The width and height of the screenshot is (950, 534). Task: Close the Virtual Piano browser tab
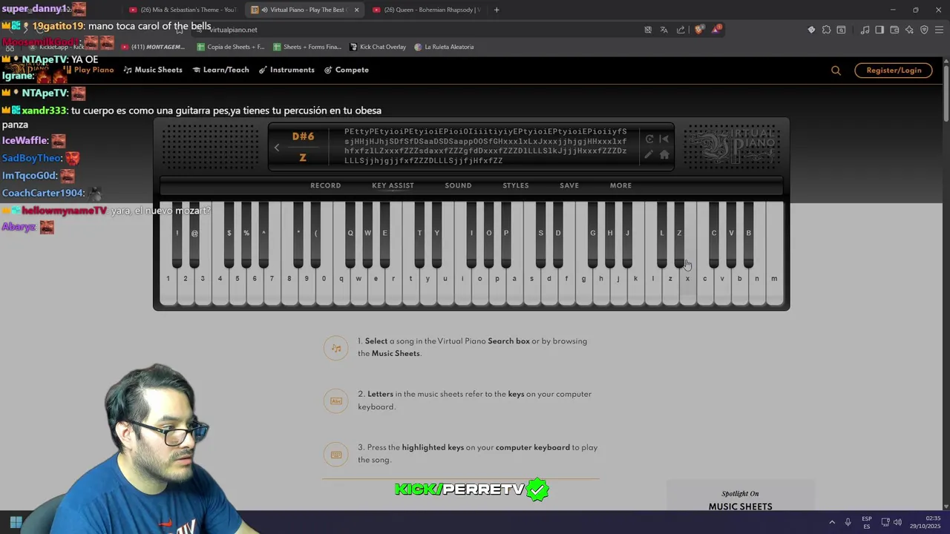(356, 10)
